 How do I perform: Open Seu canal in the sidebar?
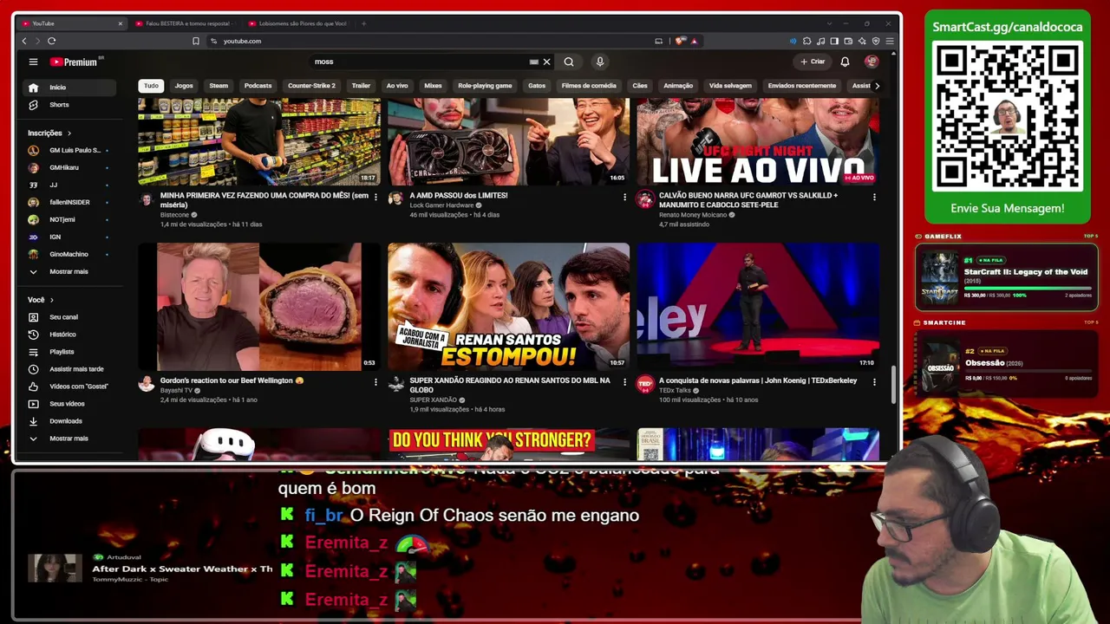[x=69, y=317]
